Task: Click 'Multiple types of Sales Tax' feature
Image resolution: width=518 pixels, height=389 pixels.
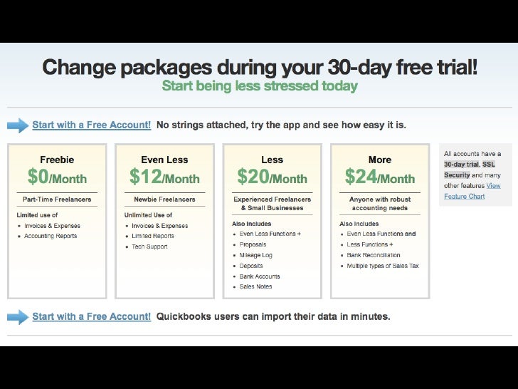Action: (383, 266)
